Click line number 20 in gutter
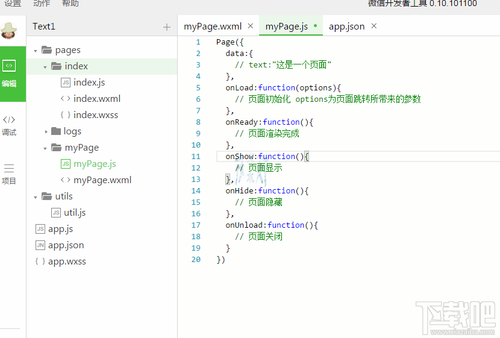This screenshot has height=338, width=500. click(x=196, y=260)
